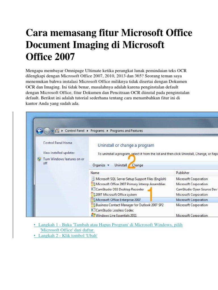The width and height of the screenshot is (218, 290).
Task: Click Publisher cell of Office Enterprise 2007
Action: point(192,200)
